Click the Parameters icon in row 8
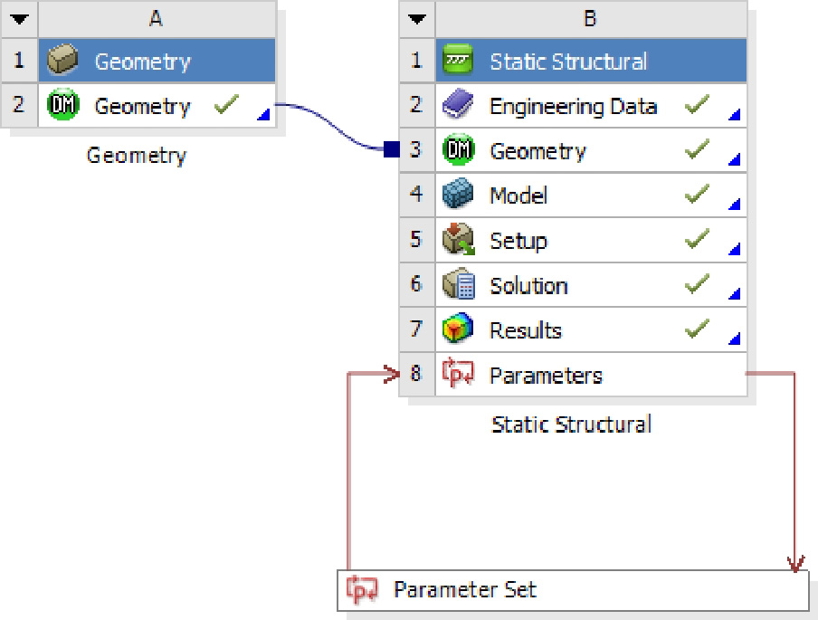Screen dimensions: 818x620 pos(458,375)
